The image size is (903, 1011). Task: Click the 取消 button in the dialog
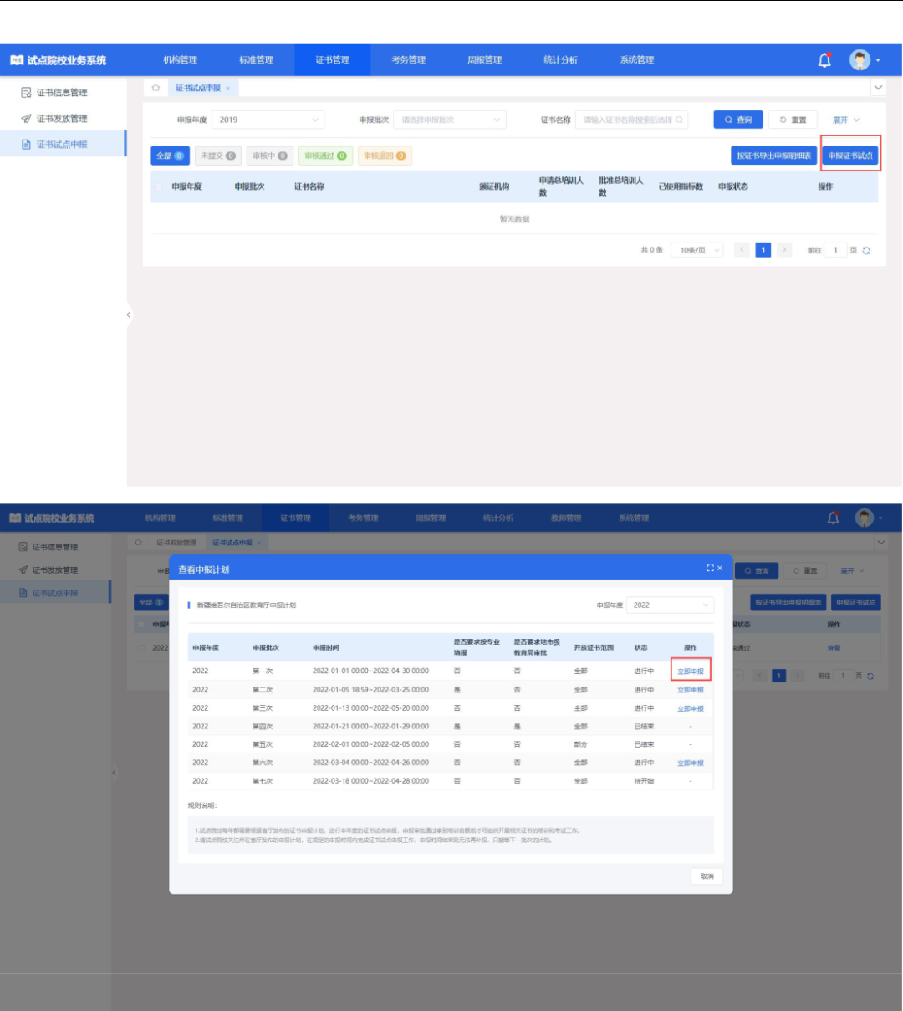(x=707, y=876)
